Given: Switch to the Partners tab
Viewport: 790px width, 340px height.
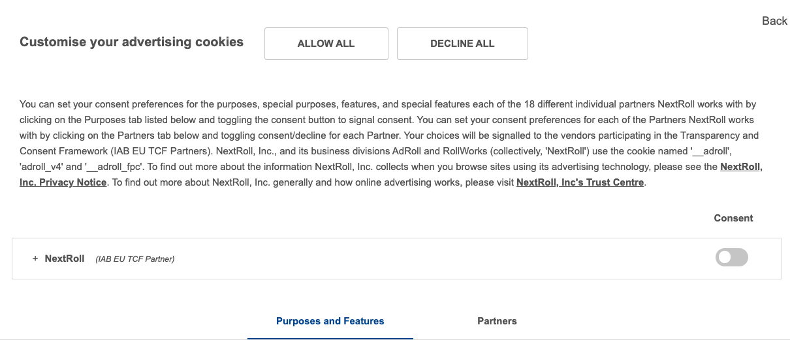Looking at the screenshot, I should pyautogui.click(x=497, y=321).
